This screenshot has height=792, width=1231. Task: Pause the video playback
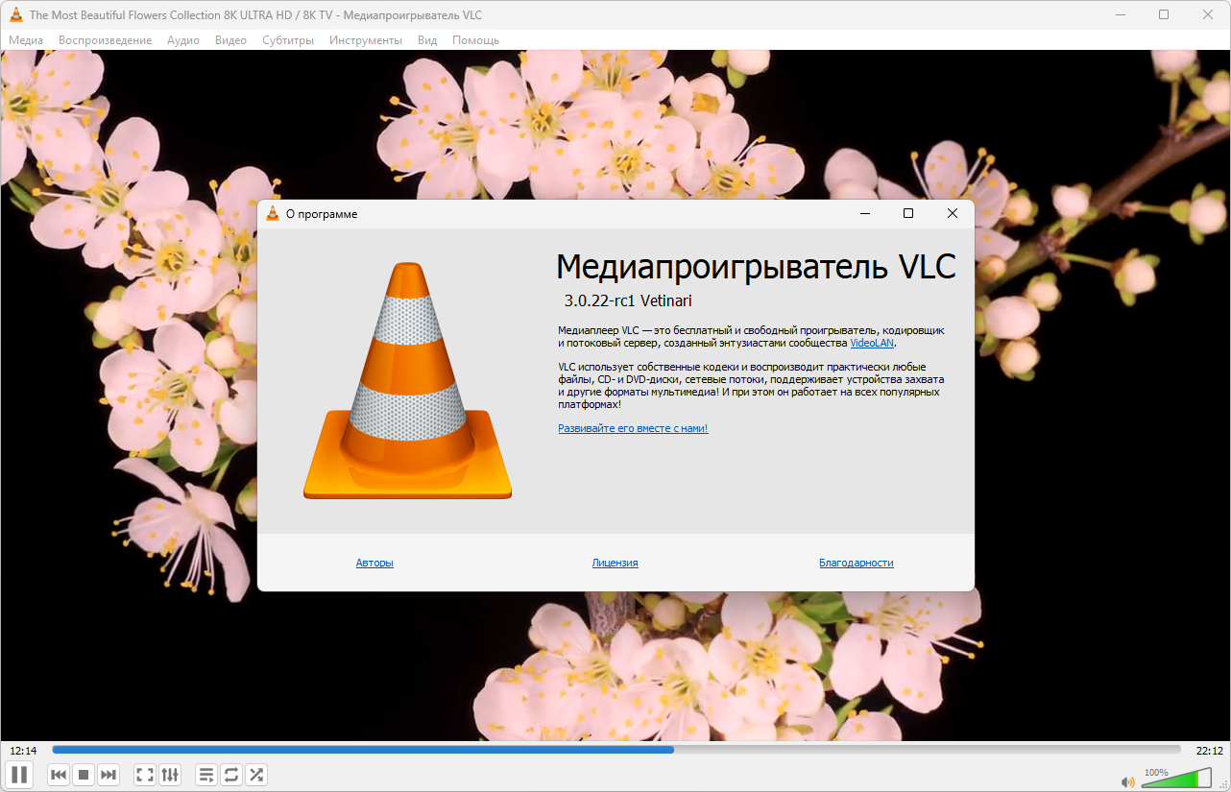click(20, 774)
